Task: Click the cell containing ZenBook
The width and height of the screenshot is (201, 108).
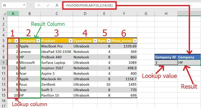Action: tap(57, 84)
